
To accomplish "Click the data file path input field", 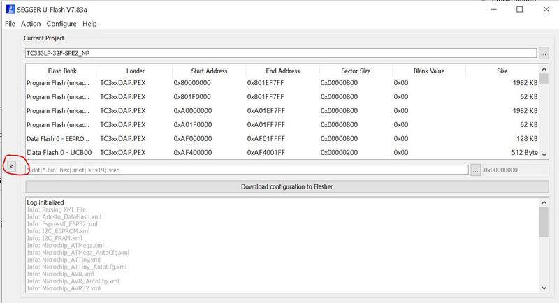I will (247, 170).
